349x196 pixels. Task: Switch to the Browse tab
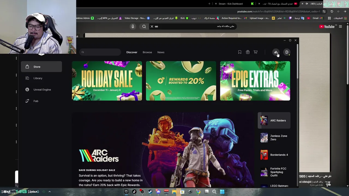147,52
